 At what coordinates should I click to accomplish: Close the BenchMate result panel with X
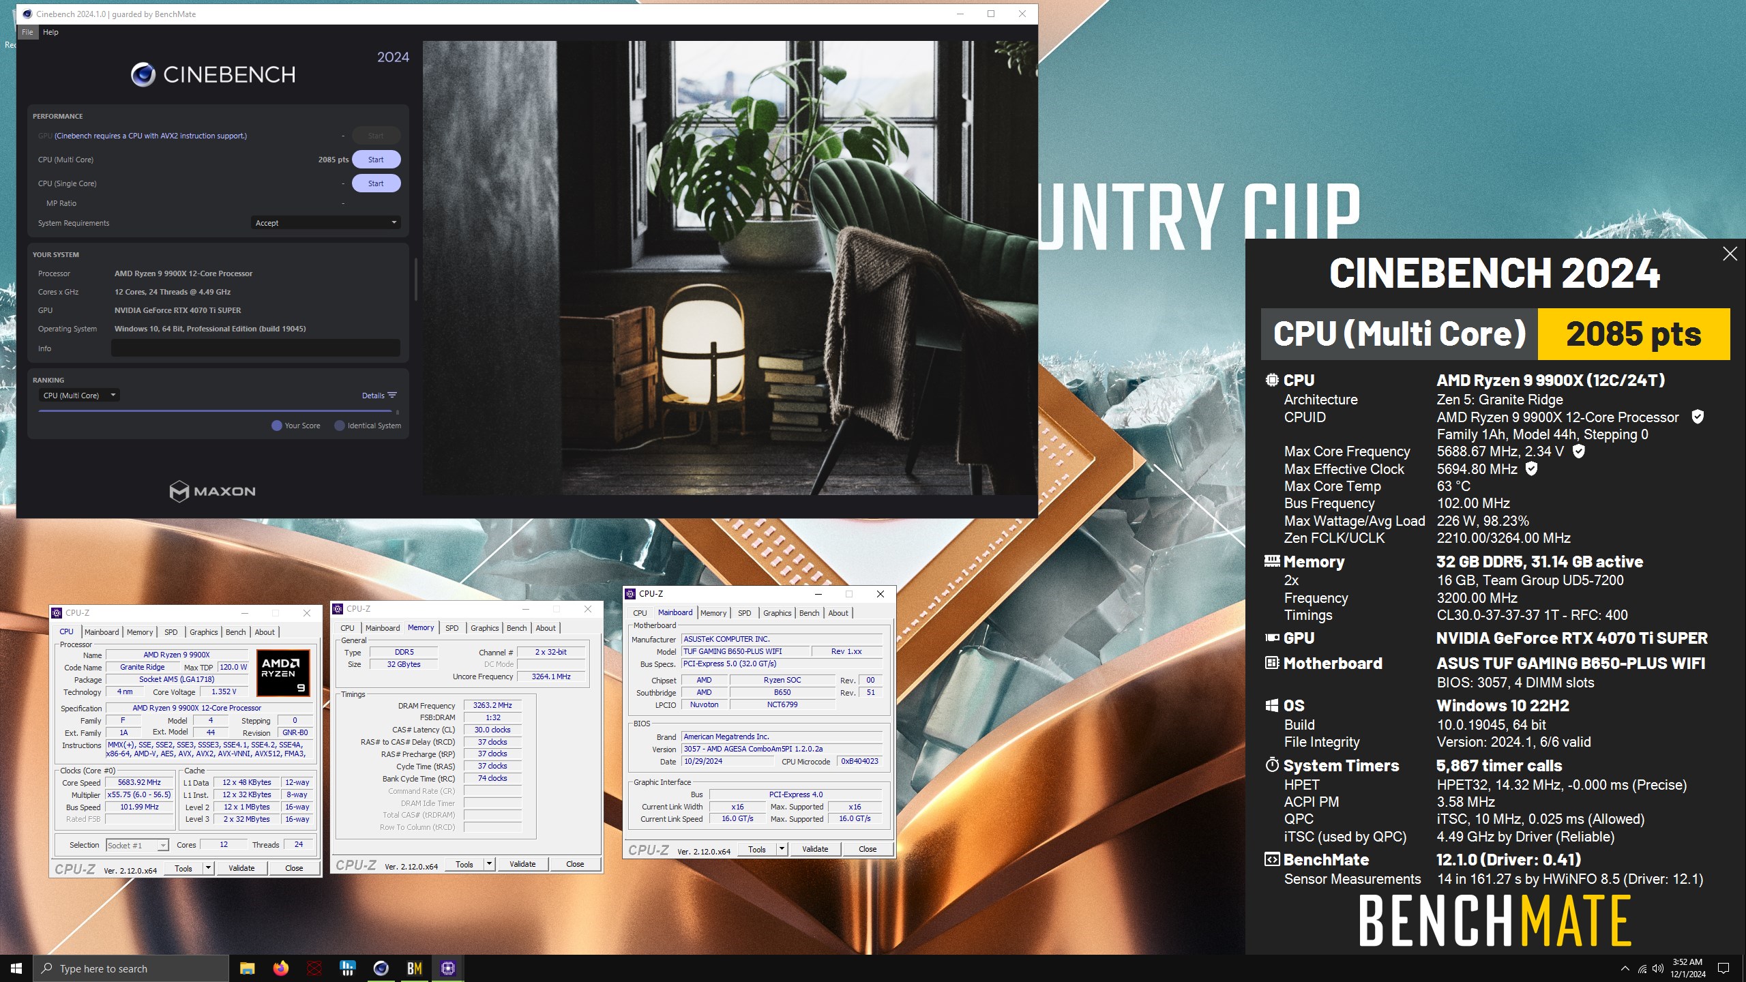(1730, 254)
